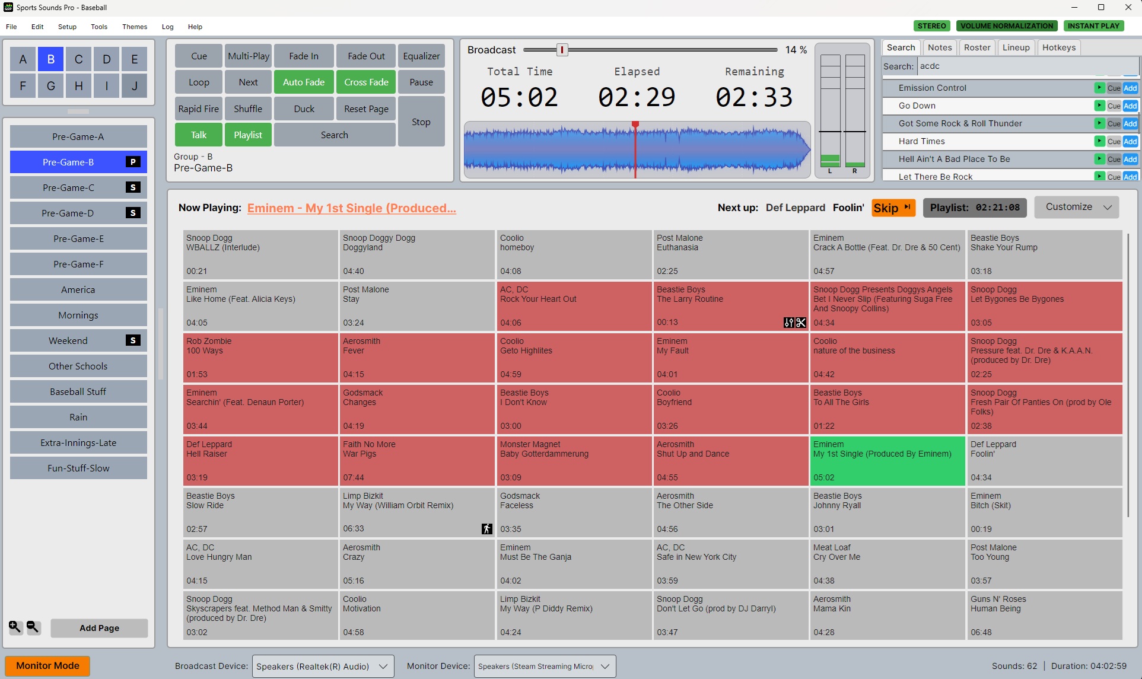Click the S badge on Pre-Game-D
The image size is (1142, 679).
(133, 213)
